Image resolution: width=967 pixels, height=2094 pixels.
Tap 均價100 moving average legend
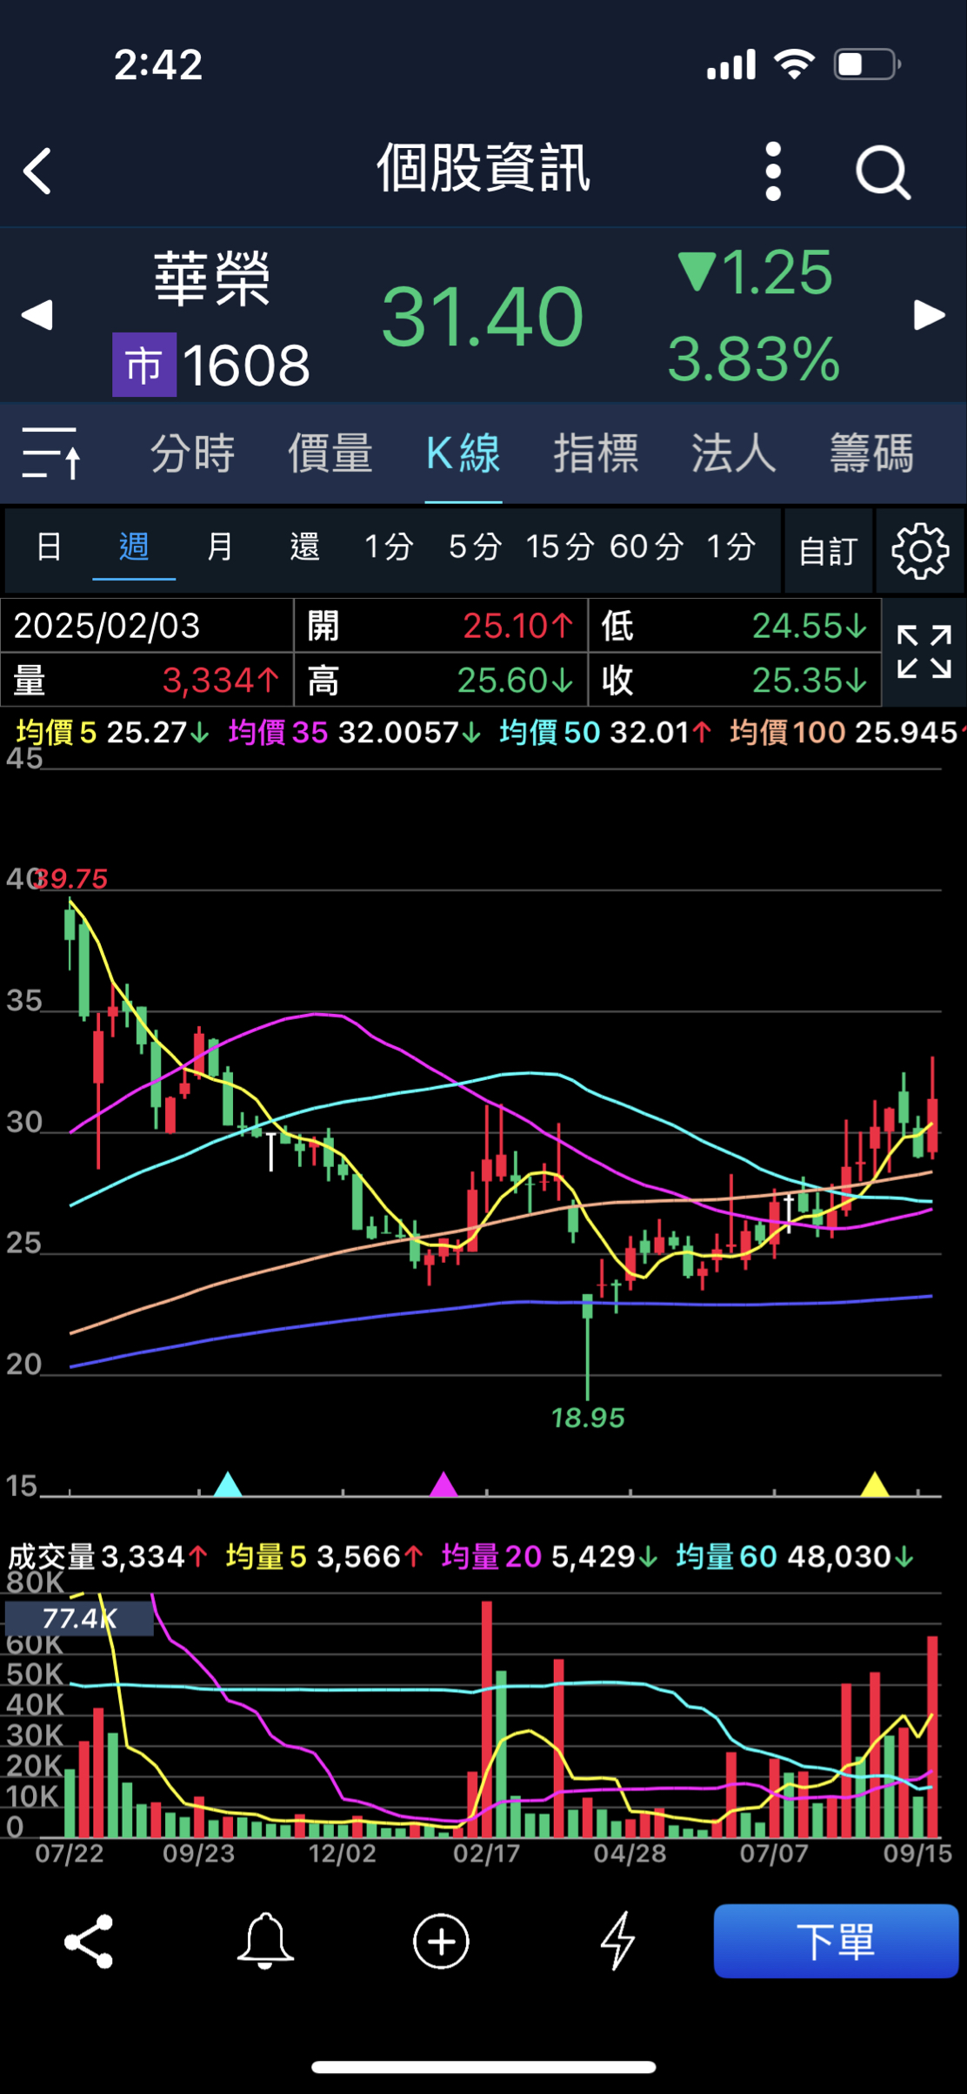pyautogui.click(x=847, y=732)
